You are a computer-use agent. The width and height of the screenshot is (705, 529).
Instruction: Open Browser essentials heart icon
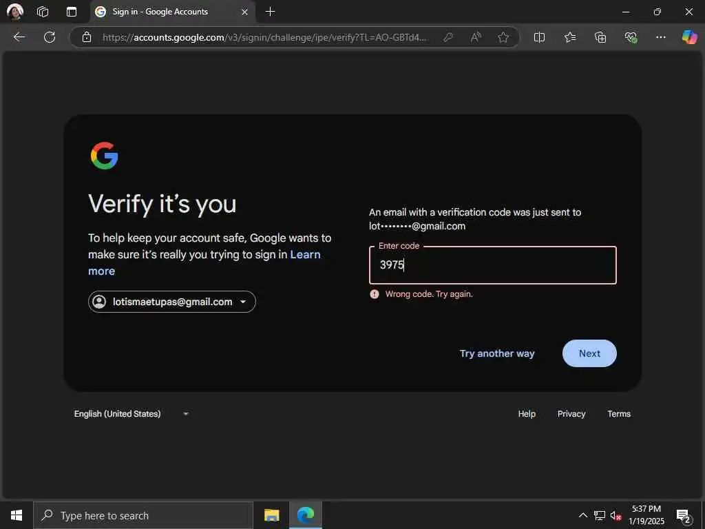[631, 37]
